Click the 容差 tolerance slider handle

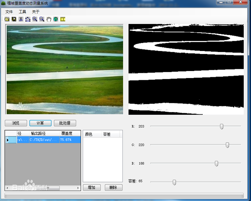click(174, 182)
